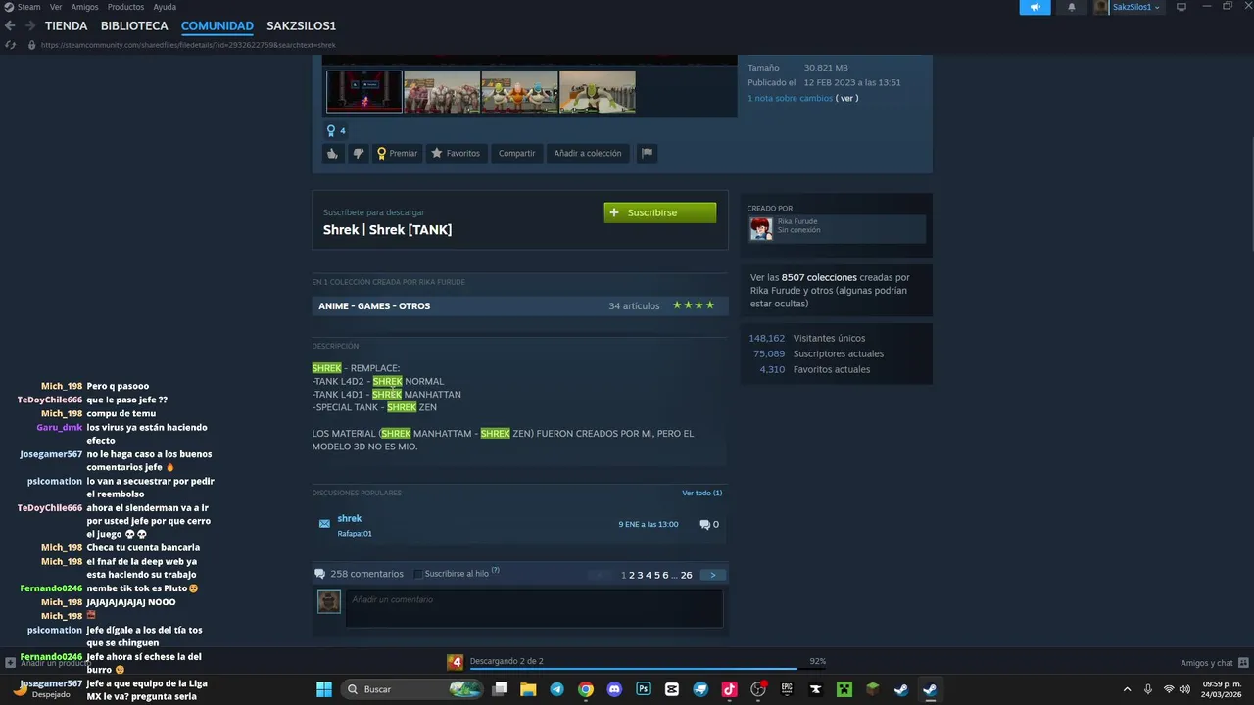This screenshot has height=705, width=1254.
Task: Open Telegram from the taskbar
Action: 556,689
